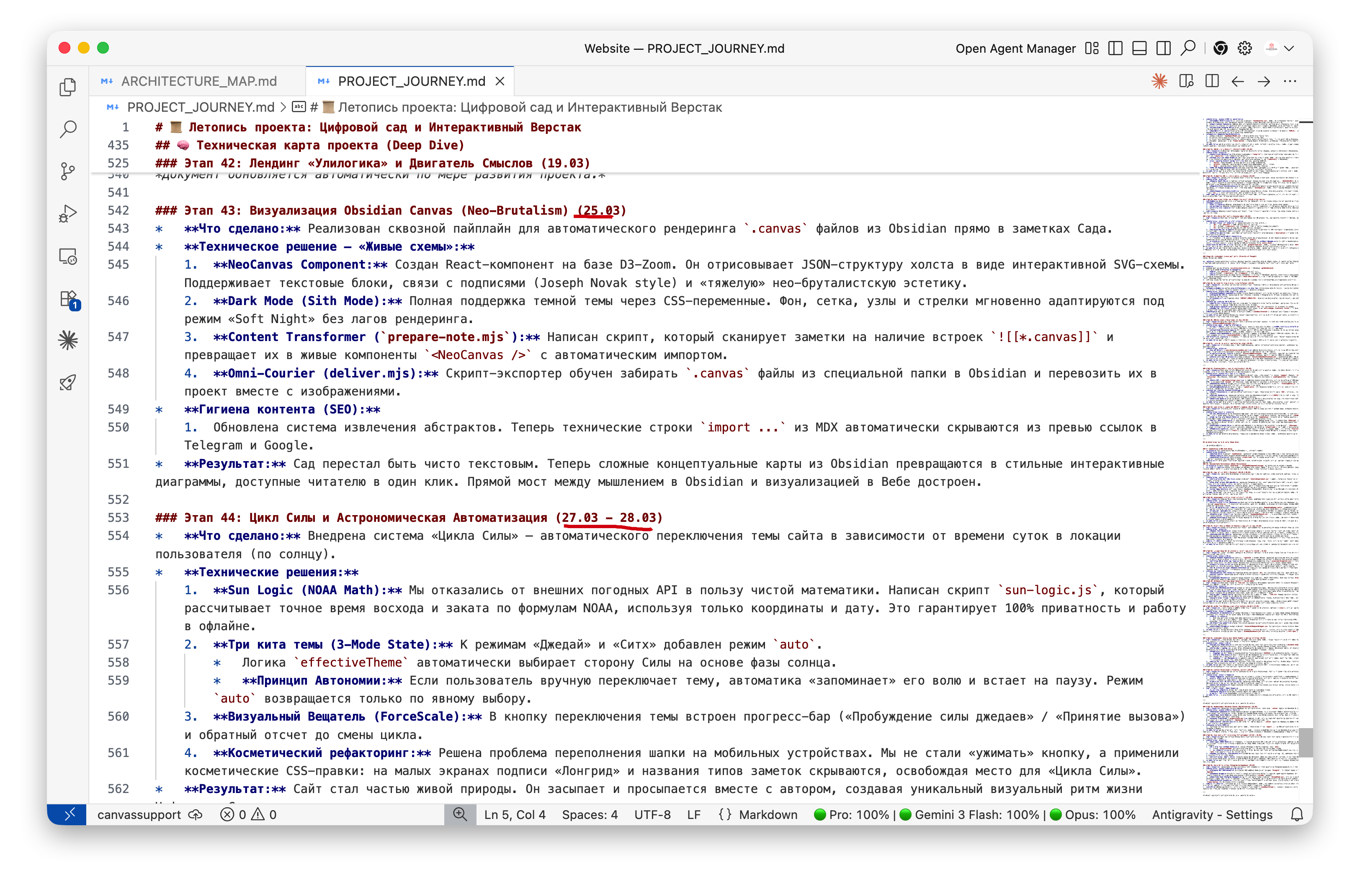
Task: Open markdown preview to the side
Action: (x=1186, y=81)
